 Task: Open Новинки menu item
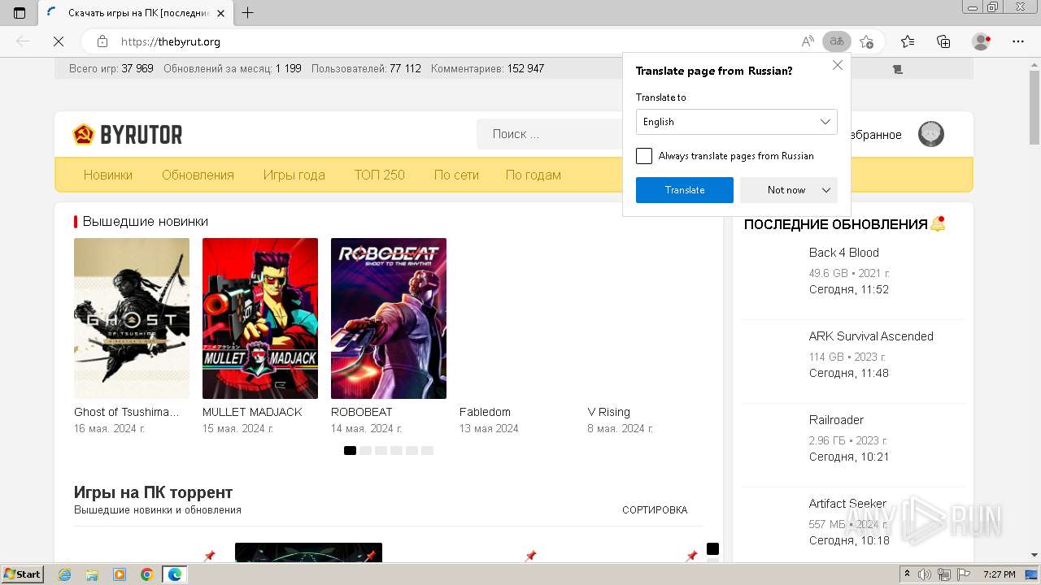pos(108,175)
